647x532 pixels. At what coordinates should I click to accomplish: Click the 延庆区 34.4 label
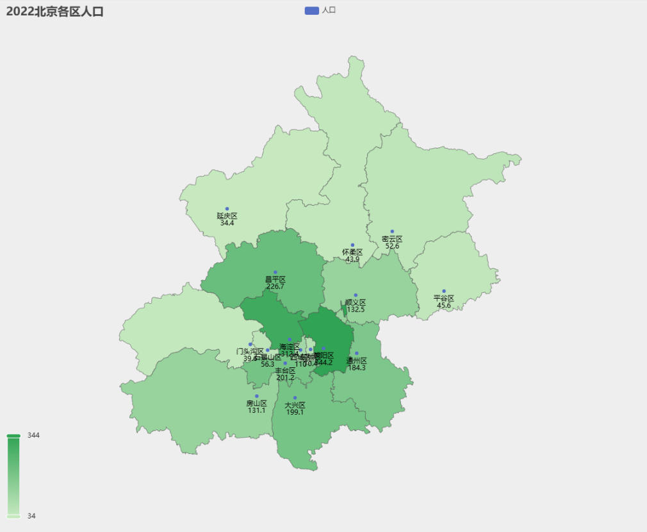point(227,219)
